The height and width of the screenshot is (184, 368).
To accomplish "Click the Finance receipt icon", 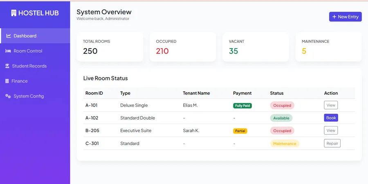I will 7,81.
